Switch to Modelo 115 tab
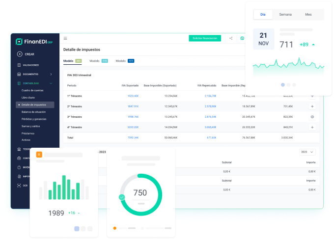The height and width of the screenshot is (239, 334). click(x=99, y=61)
